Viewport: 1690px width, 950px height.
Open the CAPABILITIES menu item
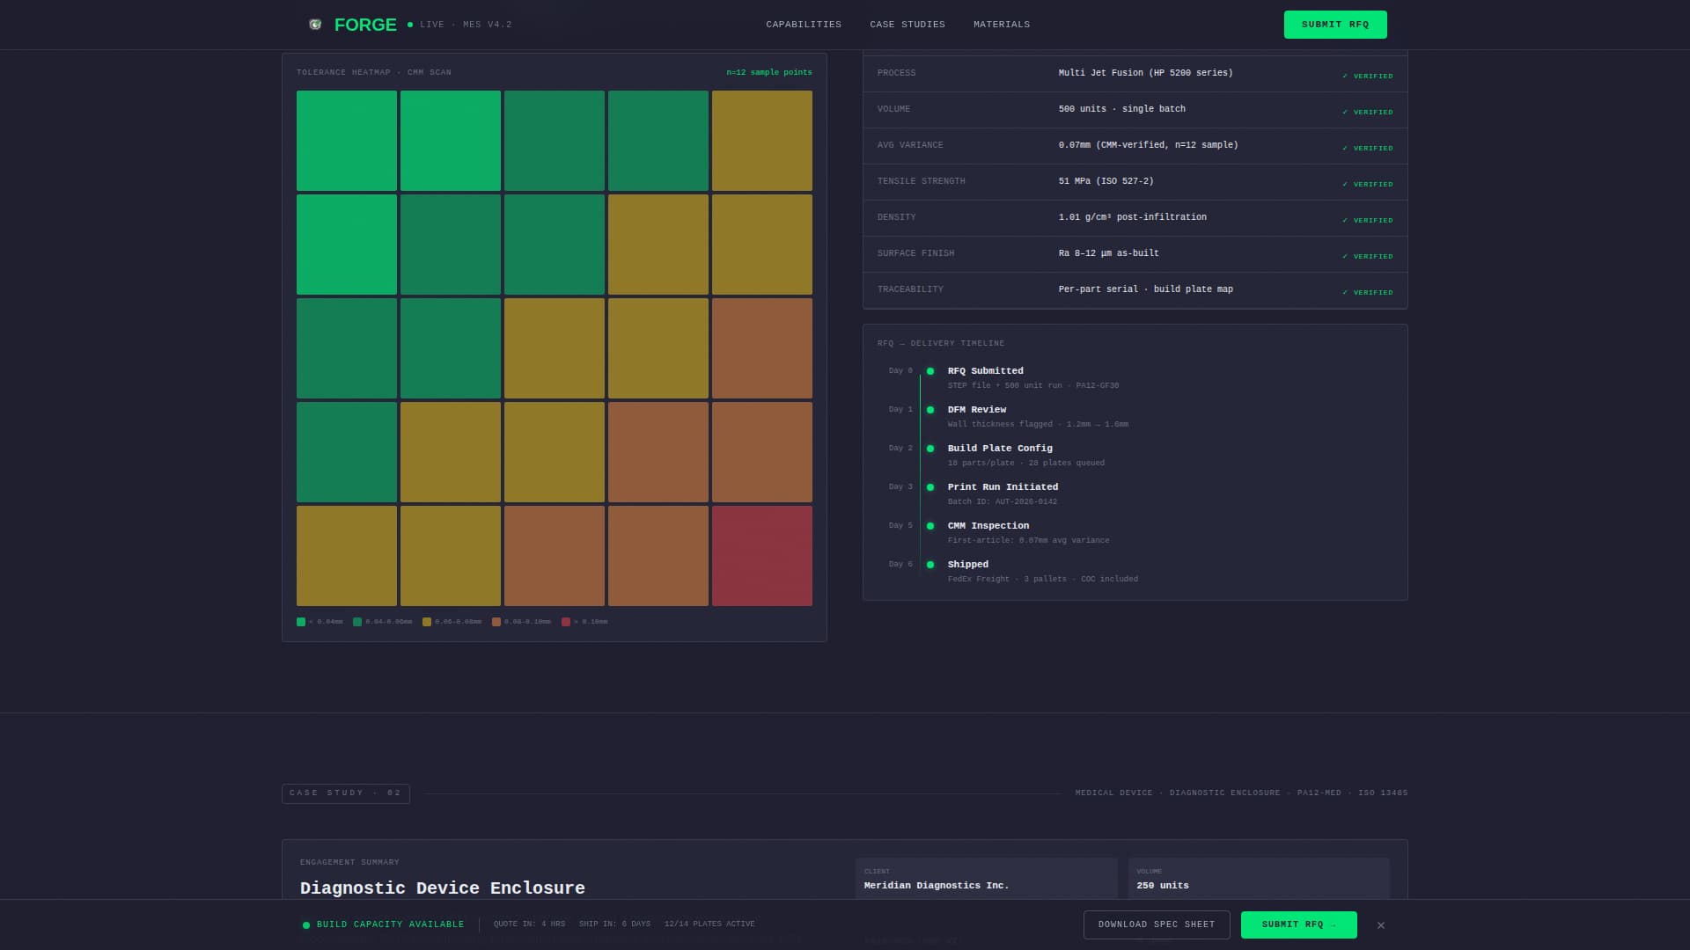pos(804,25)
